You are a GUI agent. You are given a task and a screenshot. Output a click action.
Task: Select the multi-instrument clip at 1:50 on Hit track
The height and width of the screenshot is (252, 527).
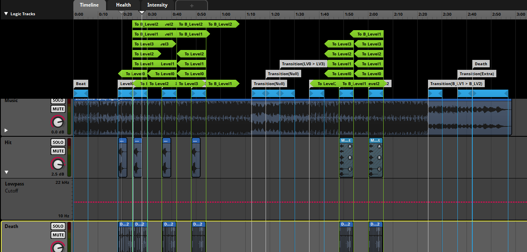pos(346,158)
